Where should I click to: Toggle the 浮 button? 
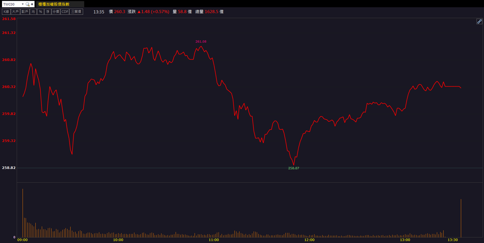click(x=48, y=12)
